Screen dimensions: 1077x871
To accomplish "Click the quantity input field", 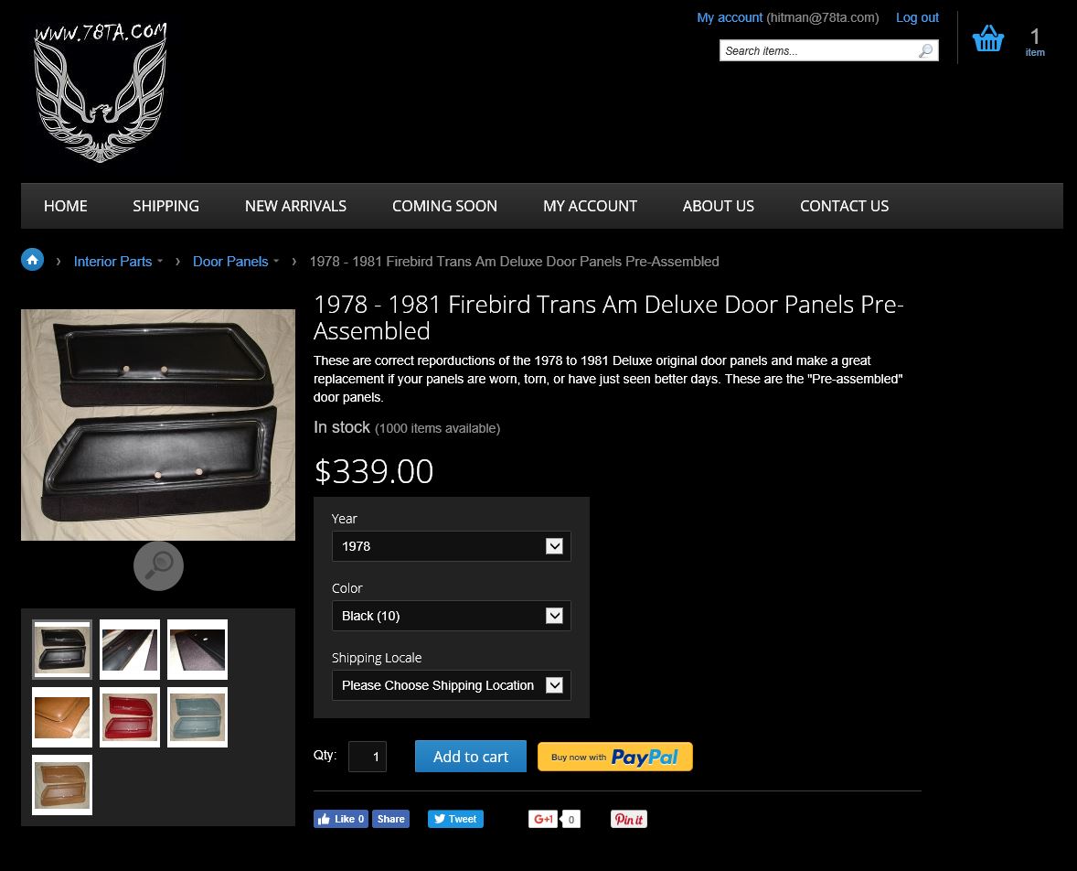I will pyautogui.click(x=368, y=757).
